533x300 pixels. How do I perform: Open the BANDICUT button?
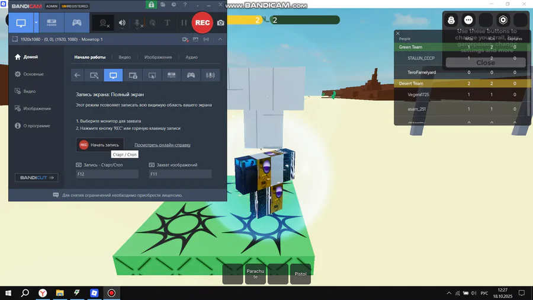[36, 177]
